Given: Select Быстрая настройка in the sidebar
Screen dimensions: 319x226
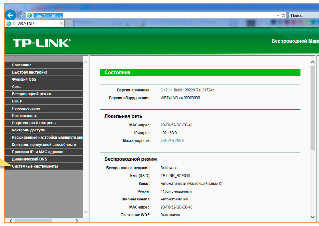Looking at the screenshot, I should pos(30,72).
